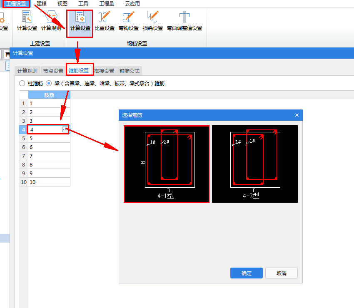354x308 pixels.
Task: Select 肢数 cell with value 7
Action: pyautogui.click(x=49, y=156)
